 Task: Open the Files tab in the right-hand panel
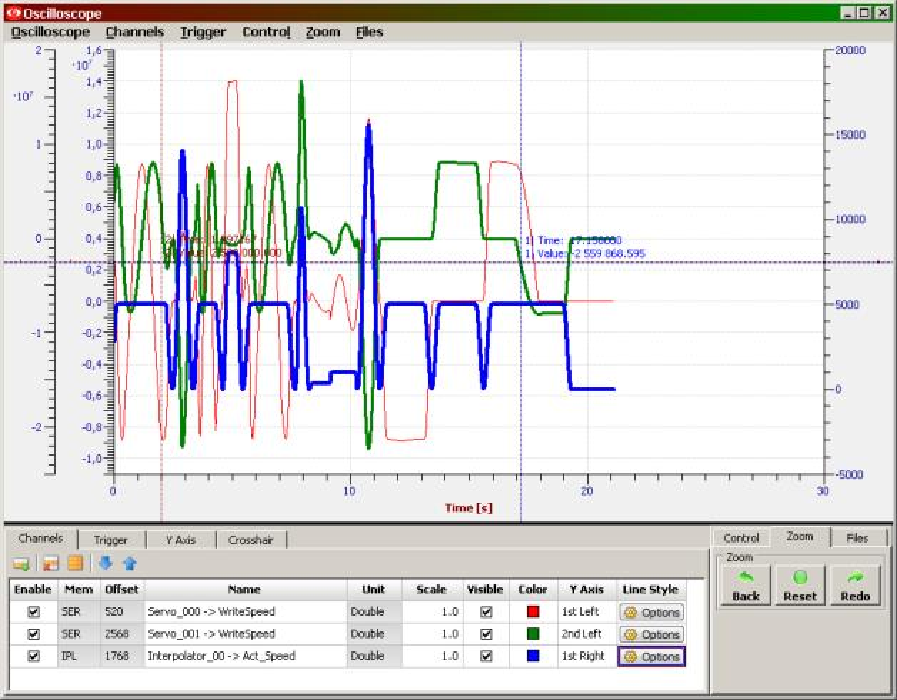point(858,538)
